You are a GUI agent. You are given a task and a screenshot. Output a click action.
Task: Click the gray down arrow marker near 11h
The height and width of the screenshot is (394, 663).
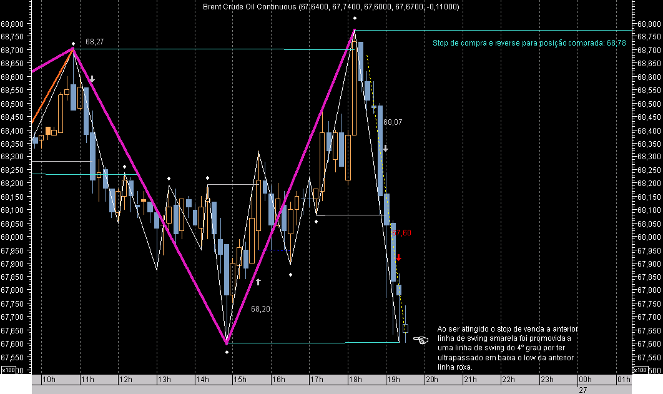coord(91,79)
